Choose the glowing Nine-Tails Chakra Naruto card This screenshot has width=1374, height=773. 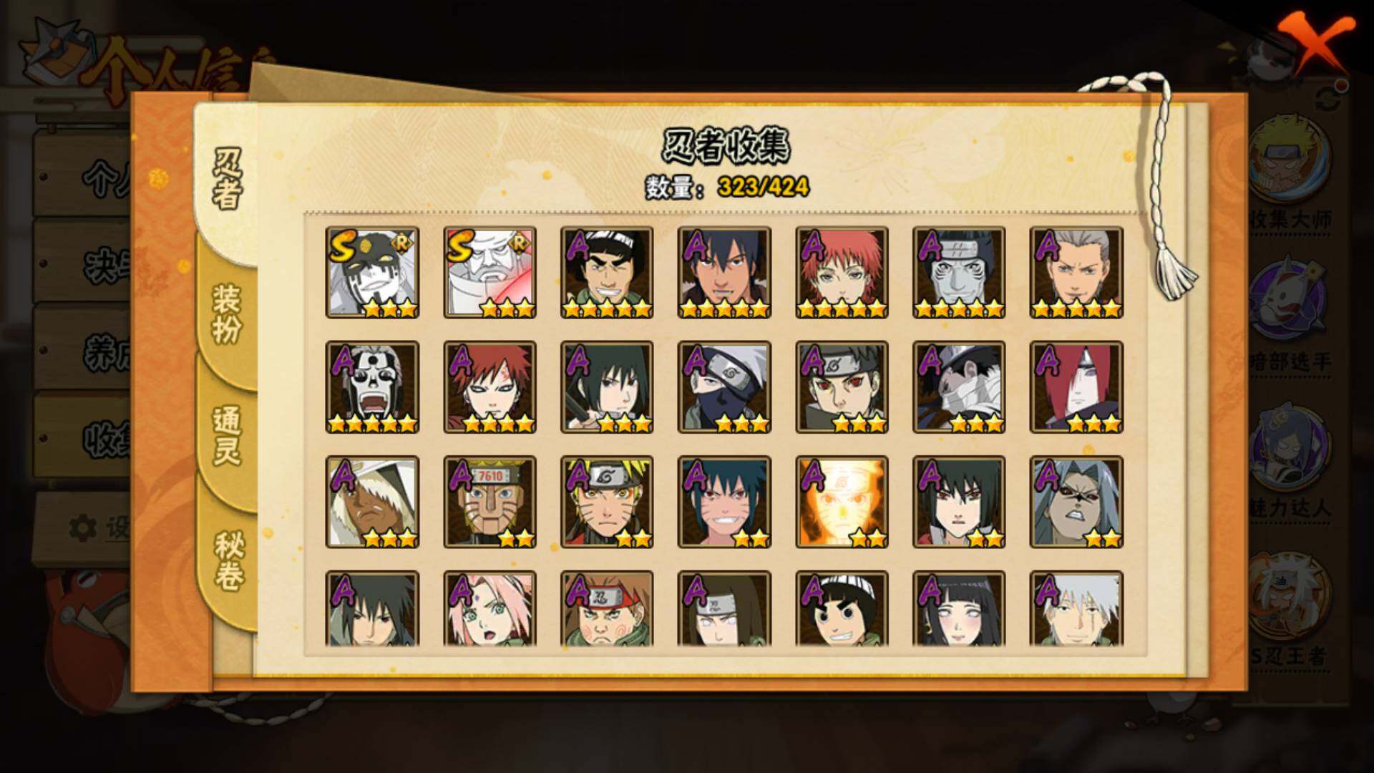coord(842,502)
